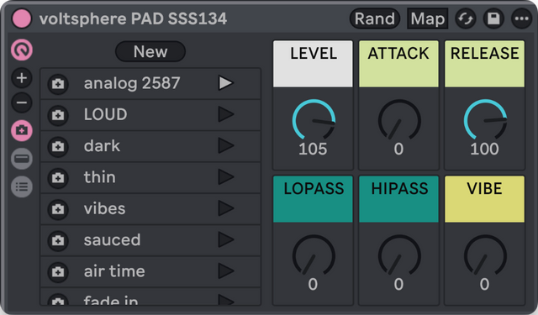Click the plus icon in the sidebar
The width and height of the screenshot is (538, 315).
(x=22, y=78)
